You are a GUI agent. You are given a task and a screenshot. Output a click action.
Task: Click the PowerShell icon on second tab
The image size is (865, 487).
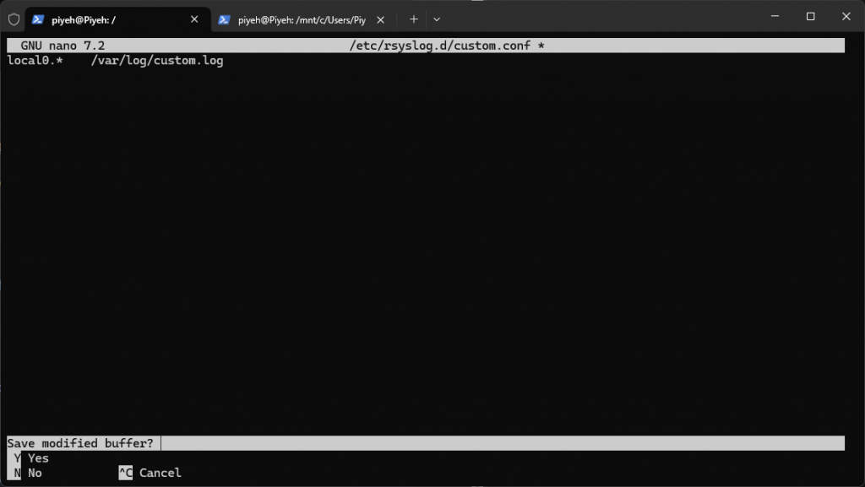[x=224, y=19]
